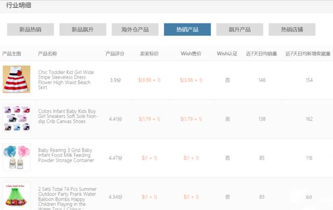Image resolution: width=333 pixels, height=210 pixels.
Task: Click daily sales value 146
Action: point(262,80)
